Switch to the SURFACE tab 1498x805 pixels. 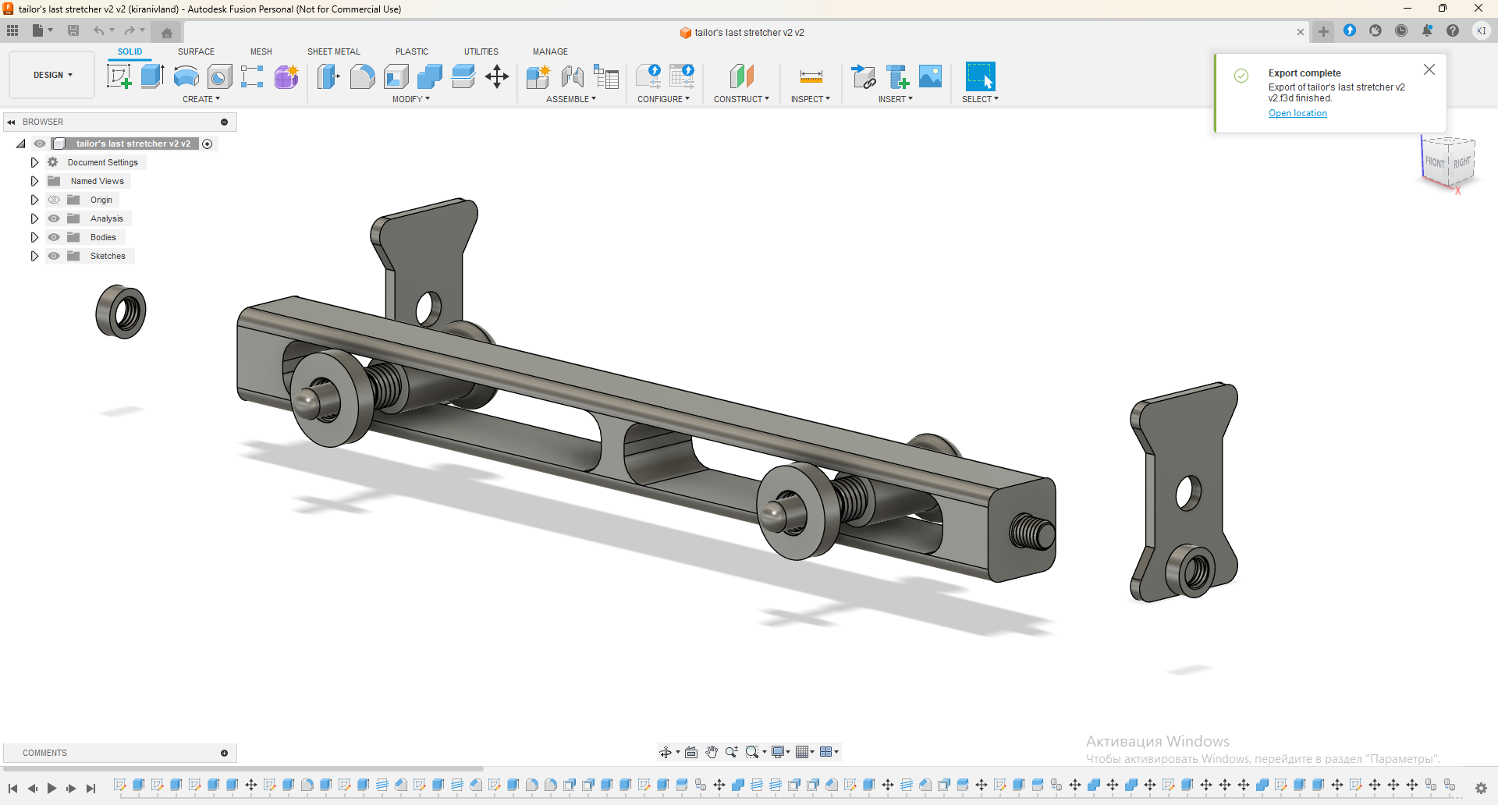click(196, 51)
